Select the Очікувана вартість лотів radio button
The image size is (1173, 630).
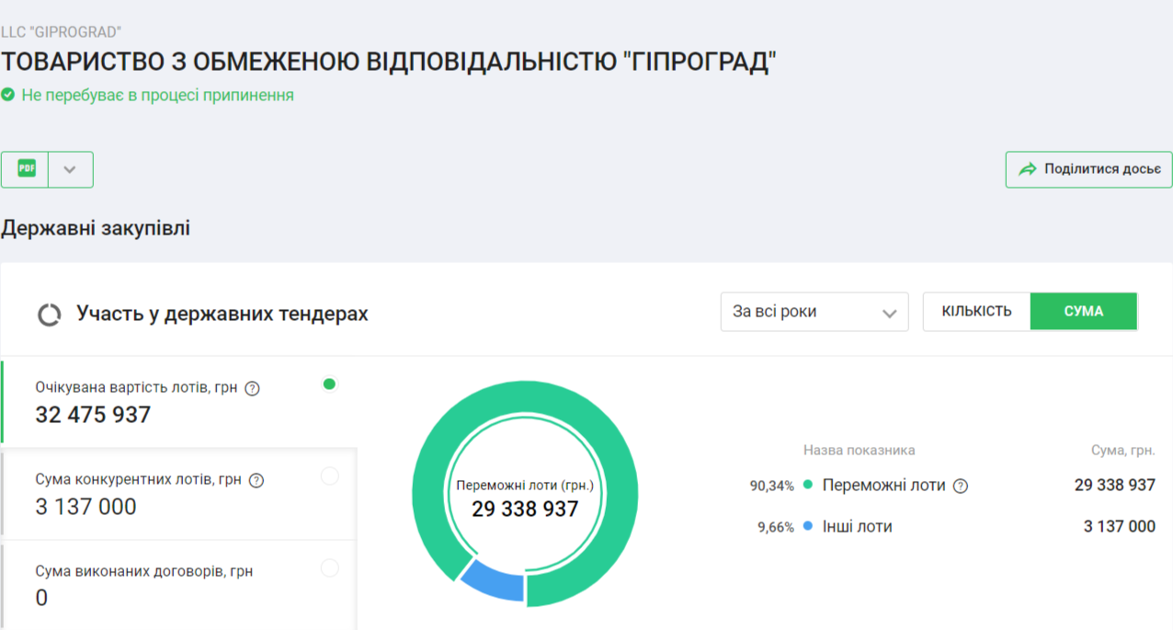point(329,384)
